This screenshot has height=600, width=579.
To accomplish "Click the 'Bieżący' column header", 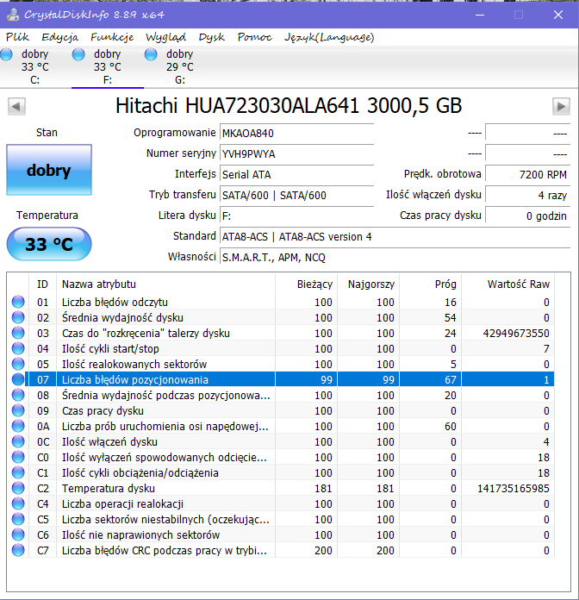I will [x=307, y=284].
